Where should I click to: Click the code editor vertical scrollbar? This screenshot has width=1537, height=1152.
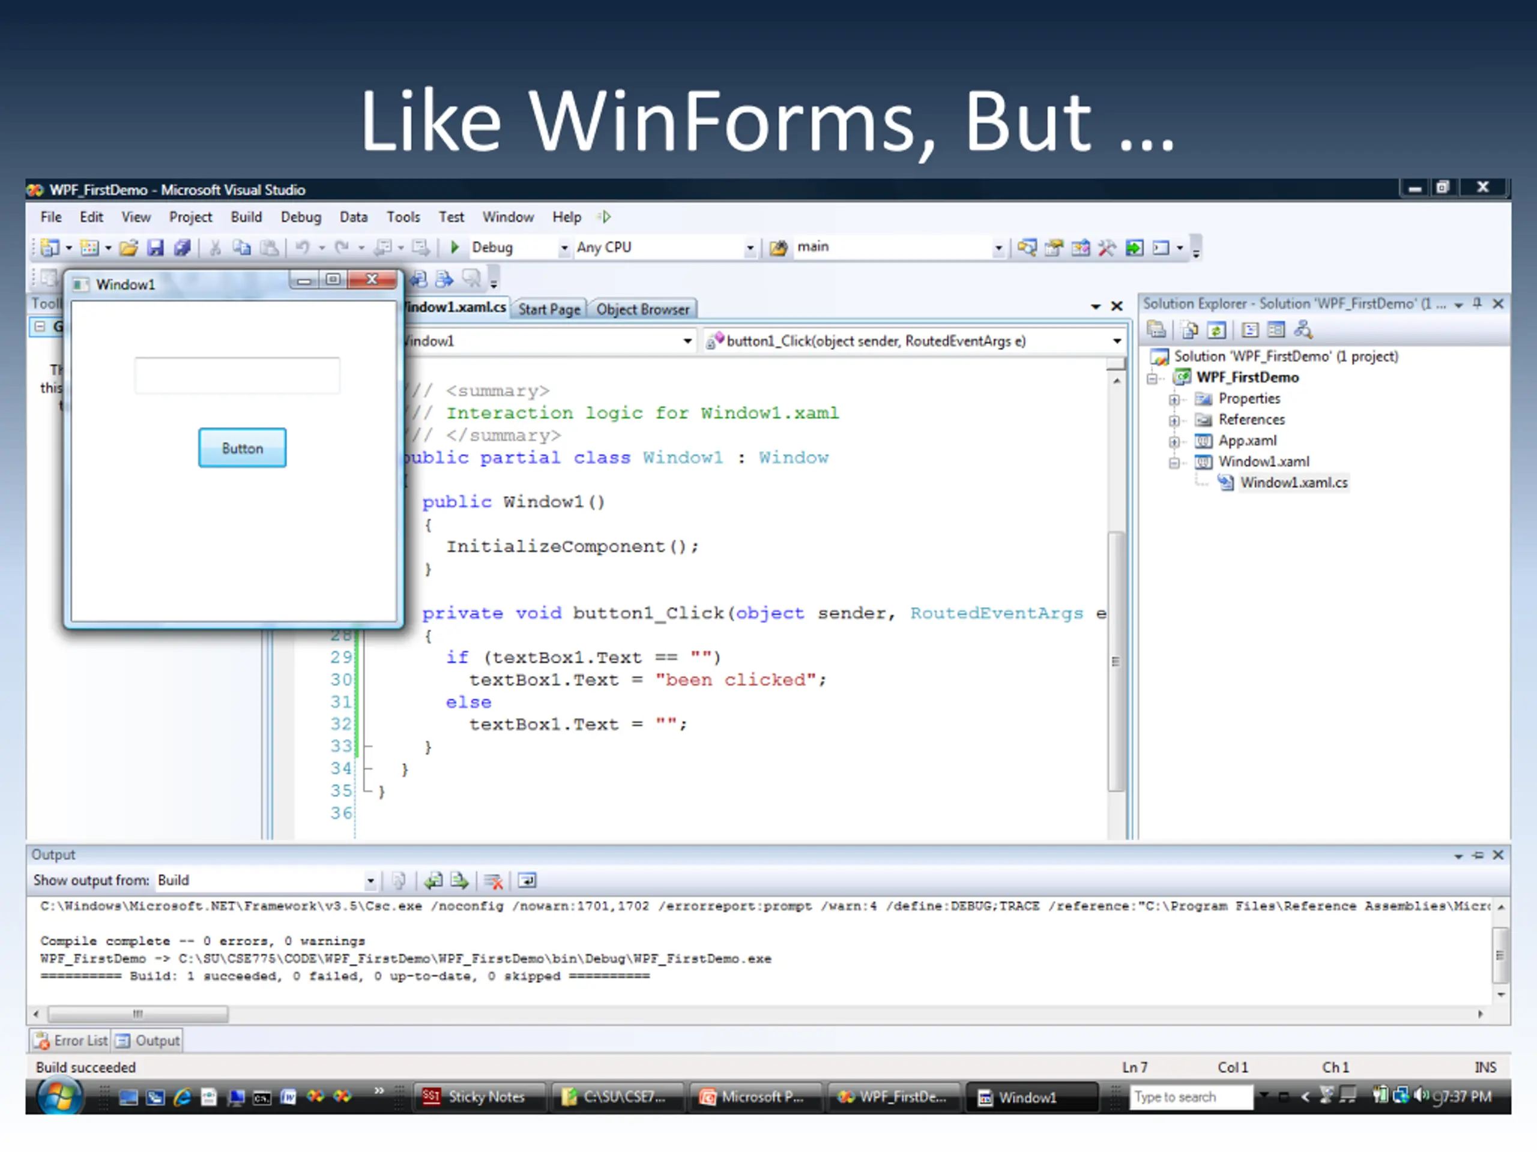(1116, 661)
